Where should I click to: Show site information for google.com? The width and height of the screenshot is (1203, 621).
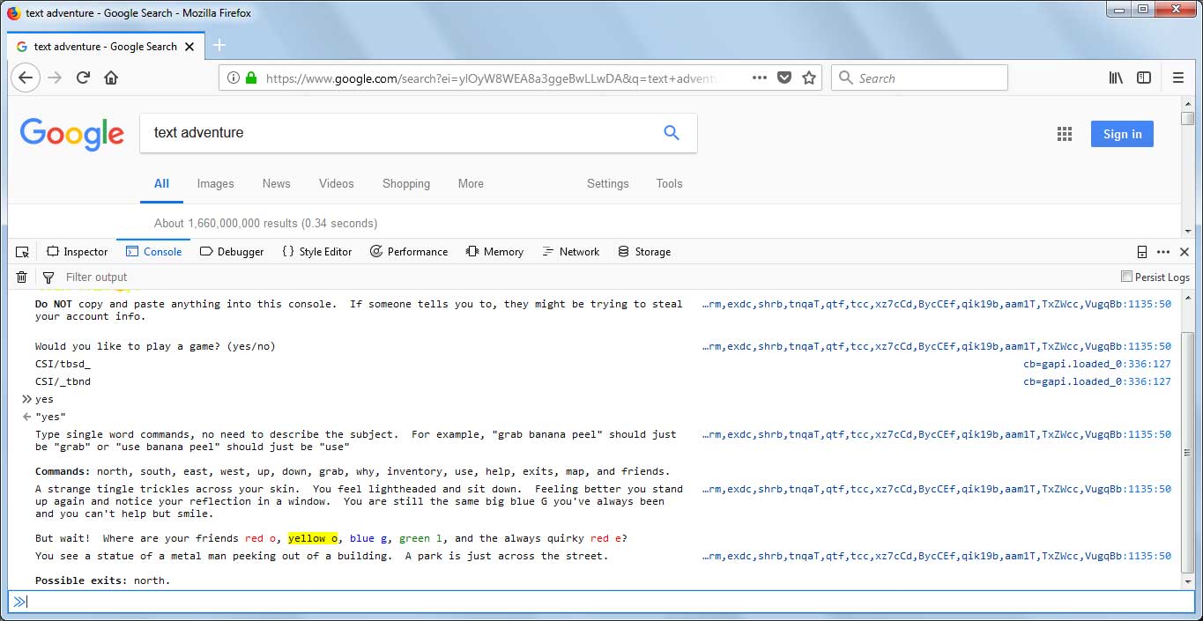(233, 78)
